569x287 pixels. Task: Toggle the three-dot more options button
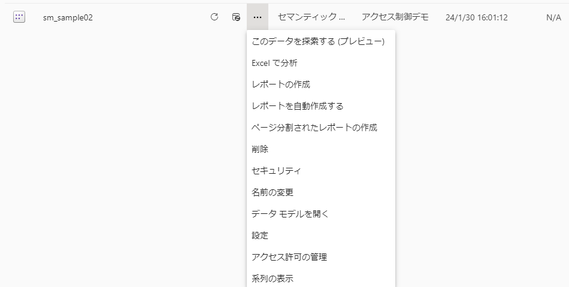point(258,17)
